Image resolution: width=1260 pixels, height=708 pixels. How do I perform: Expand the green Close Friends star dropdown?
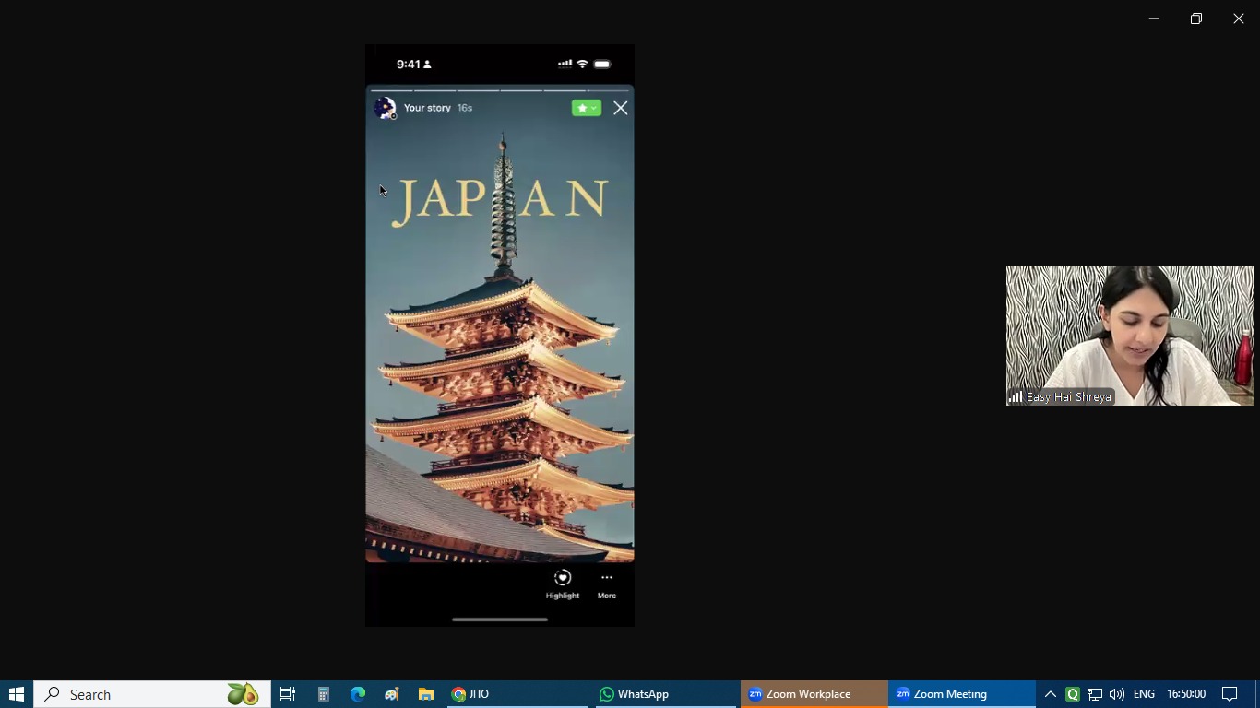click(x=586, y=108)
